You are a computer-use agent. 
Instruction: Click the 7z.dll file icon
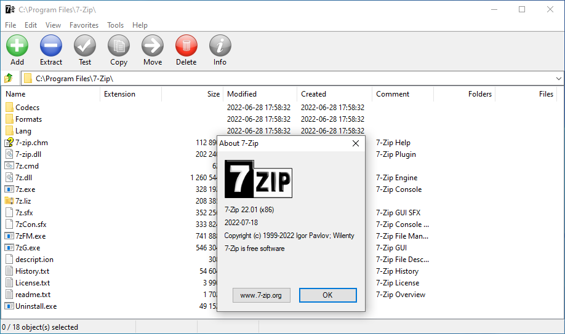coord(9,178)
